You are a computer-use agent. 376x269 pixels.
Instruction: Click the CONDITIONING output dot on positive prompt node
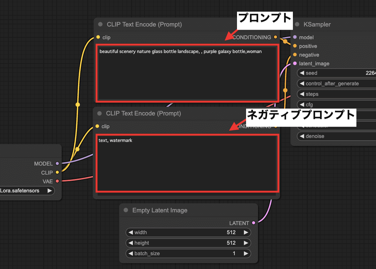click(x=275, y=37)
